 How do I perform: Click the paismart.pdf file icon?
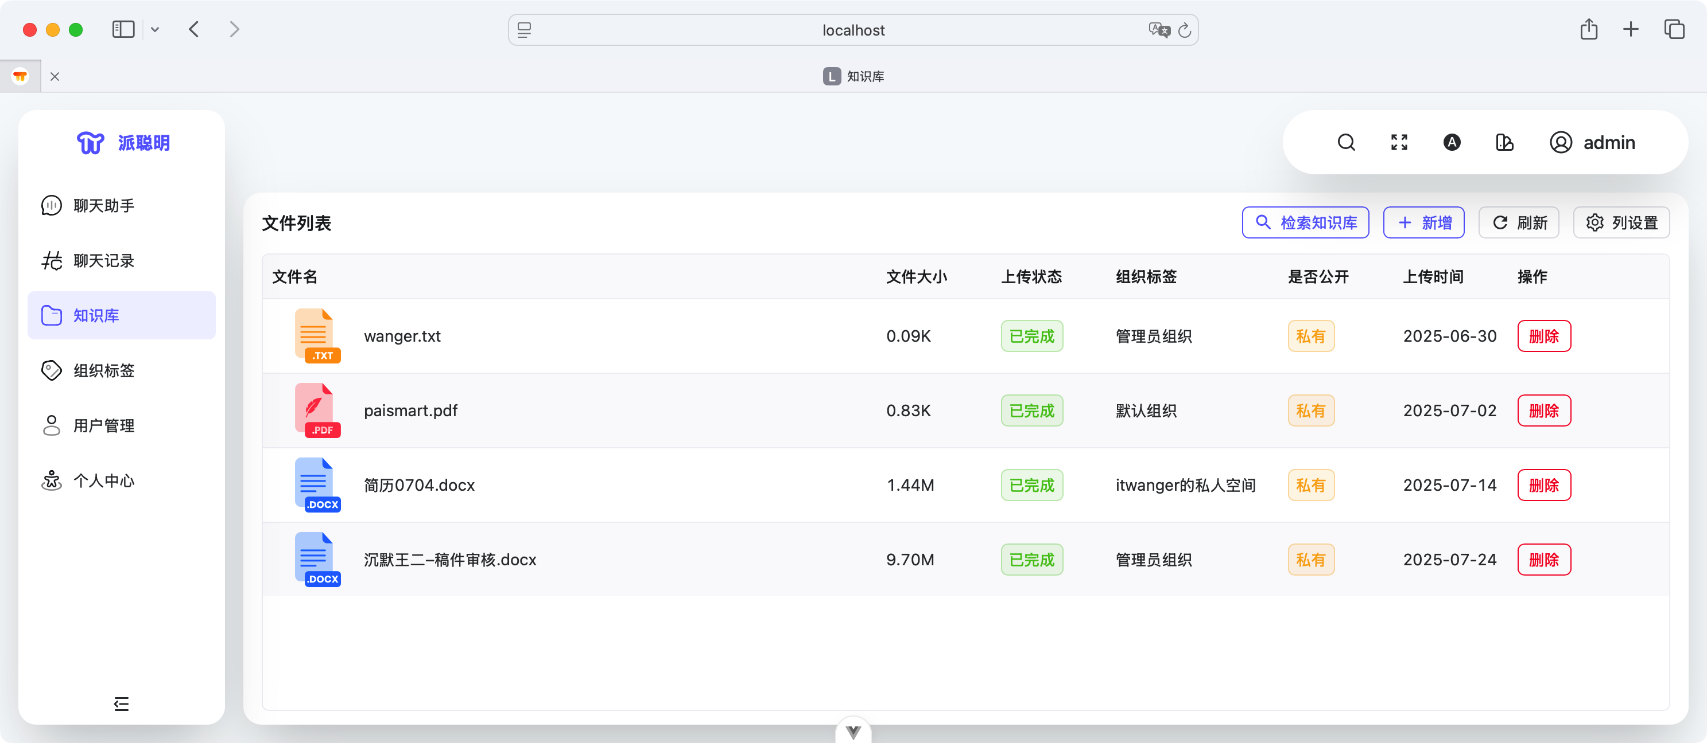[x=317, y=410]
